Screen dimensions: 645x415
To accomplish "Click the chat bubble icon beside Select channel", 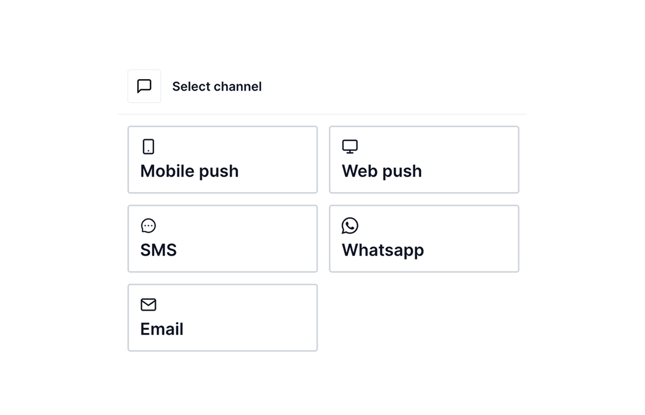I will click(144, 87).
